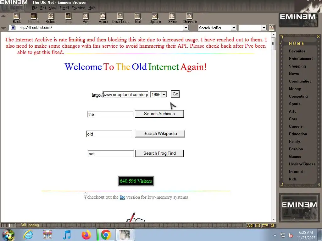
Task: Open the File menu
Action: 35,8
